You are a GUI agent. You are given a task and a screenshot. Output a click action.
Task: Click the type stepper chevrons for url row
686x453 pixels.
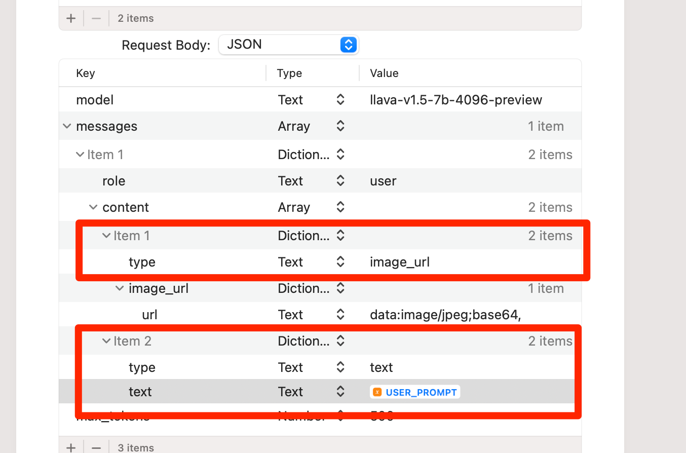coord(339,314)
